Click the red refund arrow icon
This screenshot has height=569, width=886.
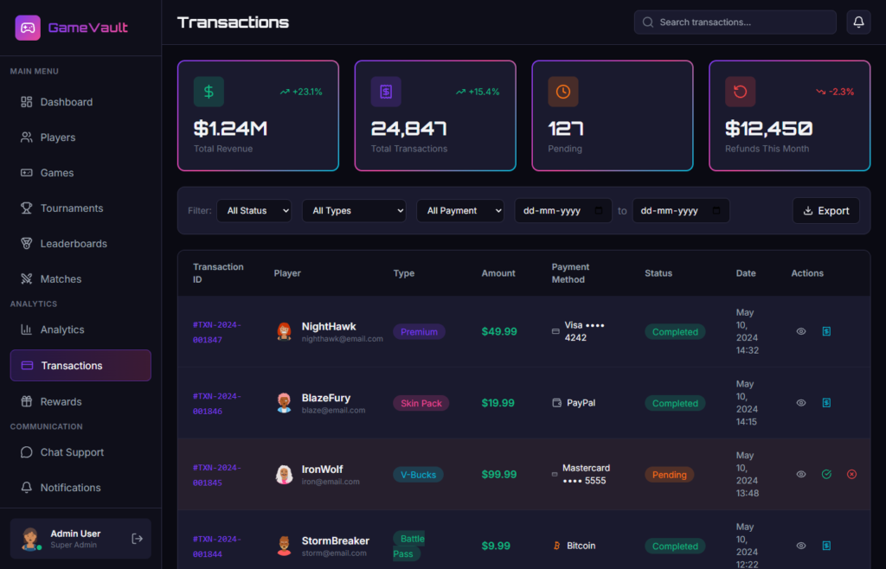741,92
